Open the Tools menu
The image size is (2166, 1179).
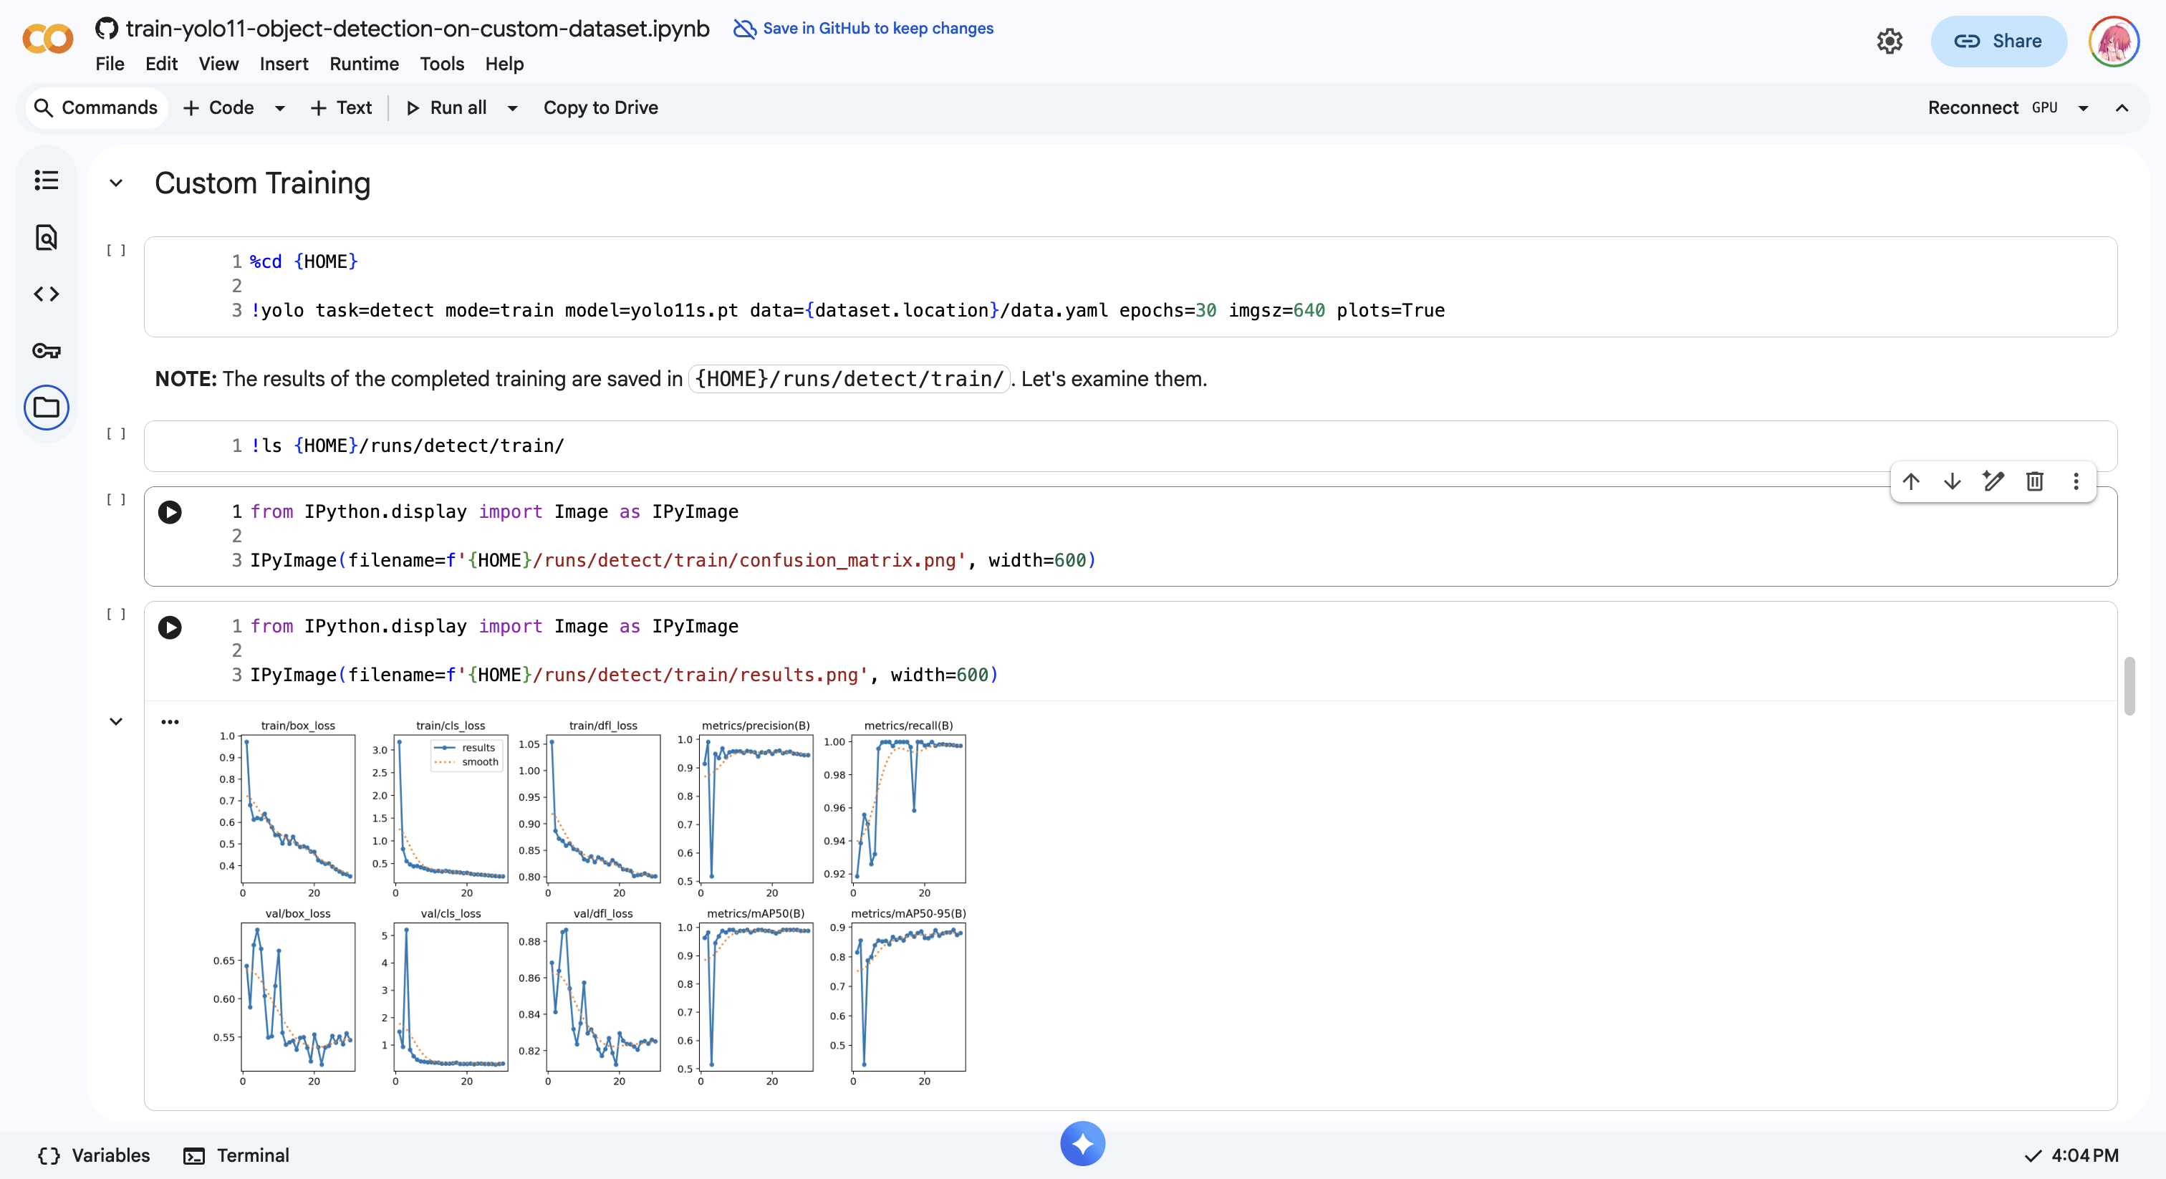441,64
